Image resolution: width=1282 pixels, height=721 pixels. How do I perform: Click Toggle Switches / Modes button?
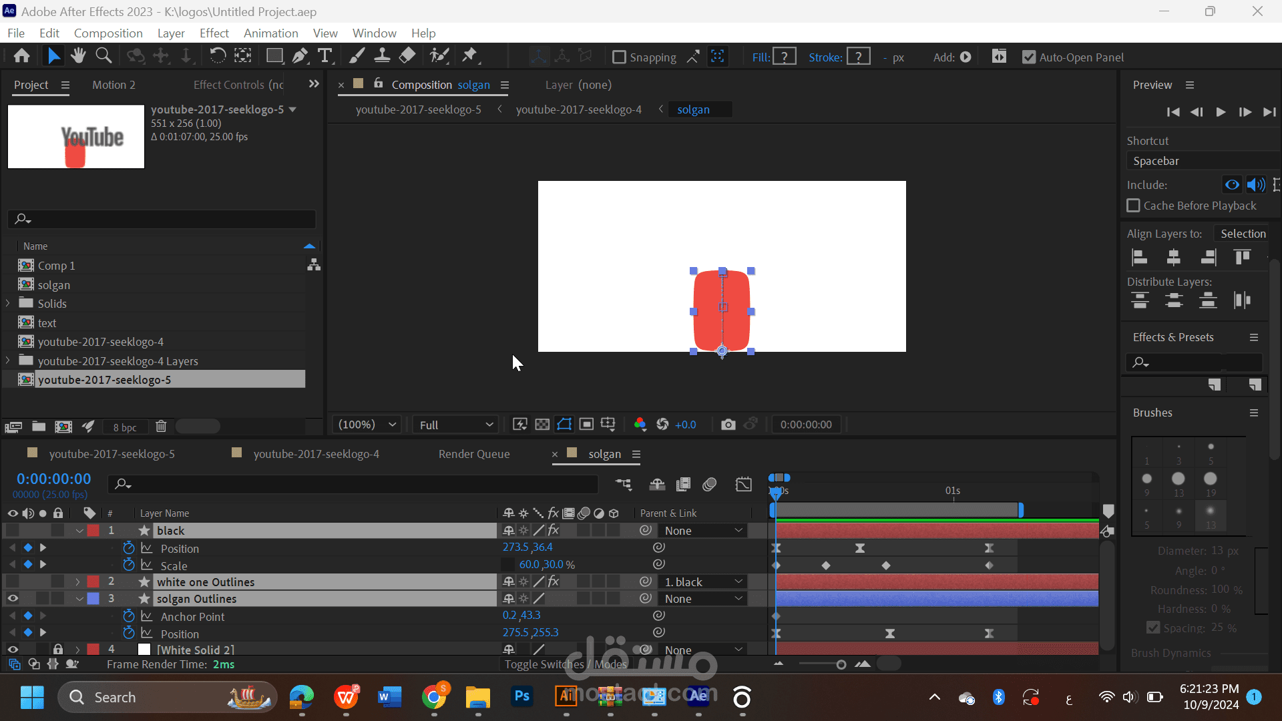pos(566,664)
